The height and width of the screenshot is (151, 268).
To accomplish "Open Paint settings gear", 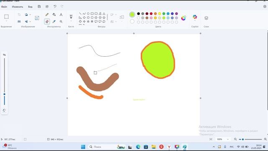I will 265,7.
